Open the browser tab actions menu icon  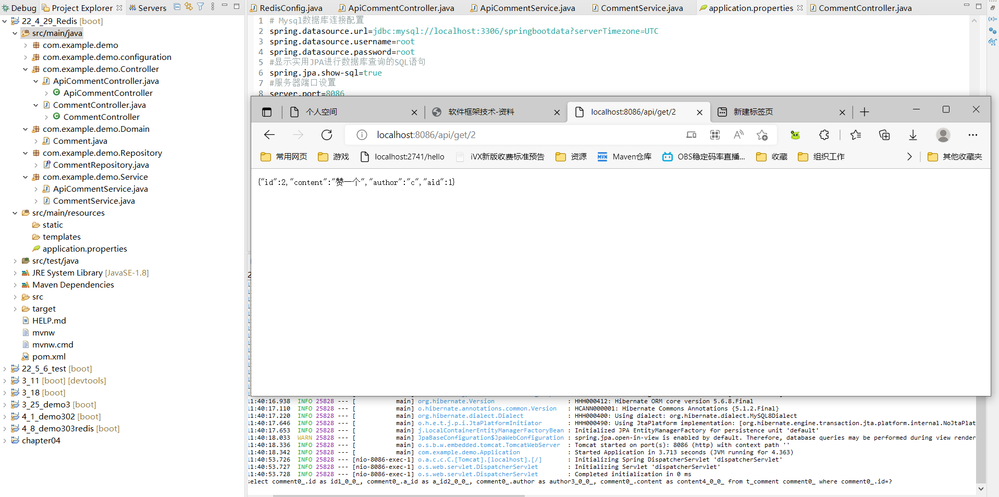(x=267, y=112)
